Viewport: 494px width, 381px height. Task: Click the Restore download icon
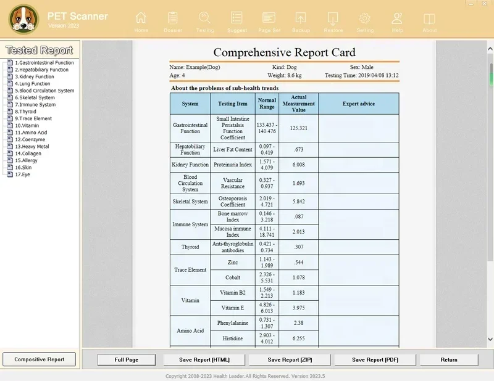[x=333, y=18]
